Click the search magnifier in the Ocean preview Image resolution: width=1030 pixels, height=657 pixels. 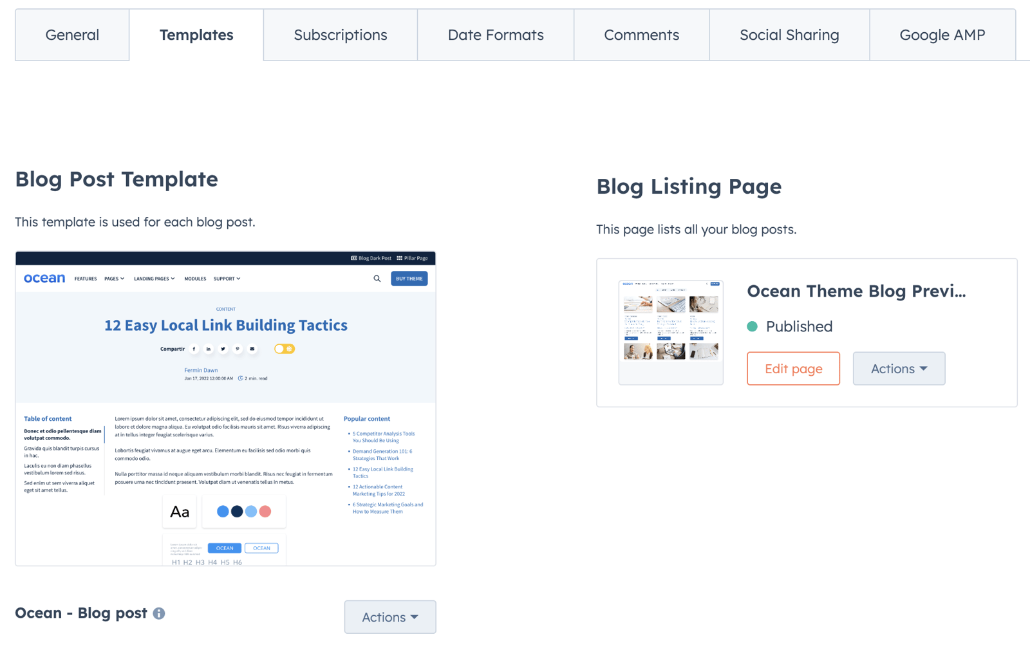click(377, 279)
